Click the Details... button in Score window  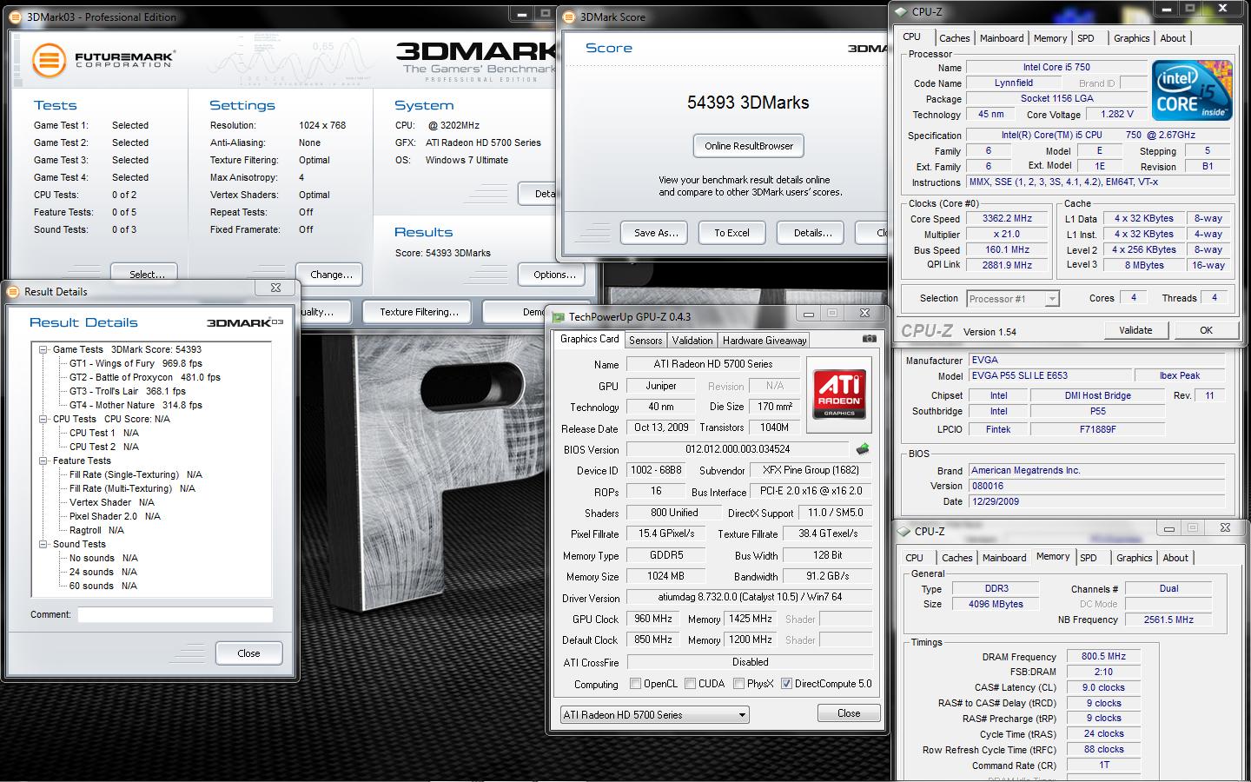(x=812, y=233)
